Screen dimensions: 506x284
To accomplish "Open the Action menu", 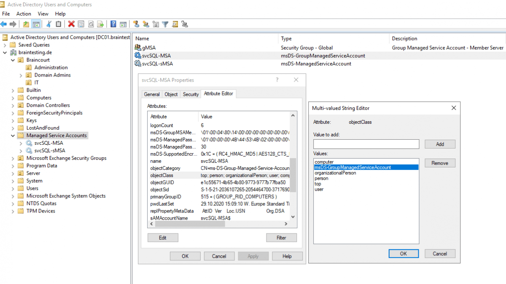I will (x=24, y=13).
